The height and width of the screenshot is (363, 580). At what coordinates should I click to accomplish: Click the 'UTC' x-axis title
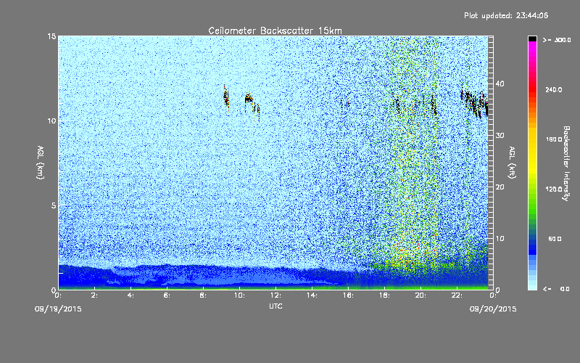click(x=275, y=306)
